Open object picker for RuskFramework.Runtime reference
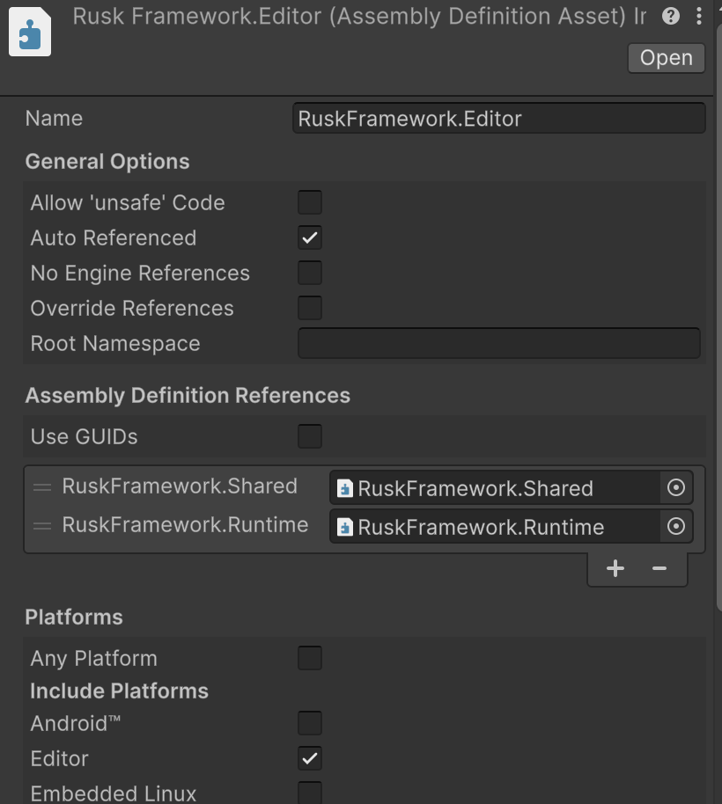Viewport: 722px width, 804px height. (676, 527)
